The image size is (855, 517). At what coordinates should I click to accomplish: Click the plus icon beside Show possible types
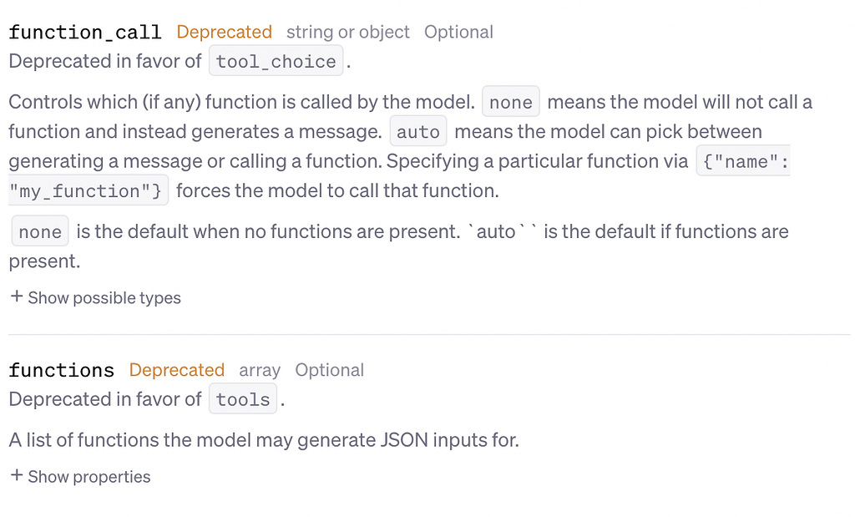pos(17,297)
